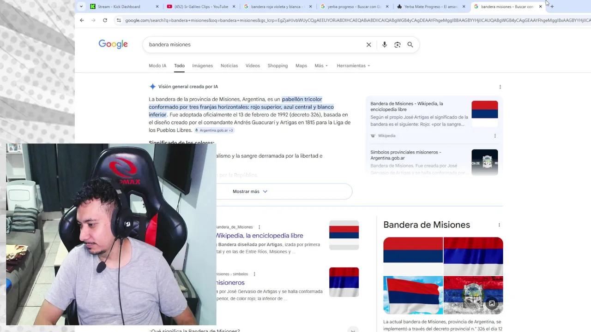Go forward with the browser arrow

coord(93,20)
